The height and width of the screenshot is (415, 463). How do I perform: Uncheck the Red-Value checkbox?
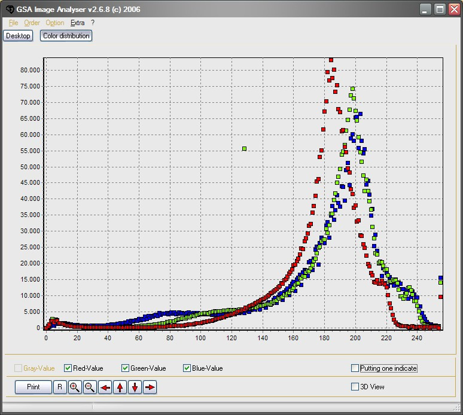pyautogui.click(x=68, y=368)
